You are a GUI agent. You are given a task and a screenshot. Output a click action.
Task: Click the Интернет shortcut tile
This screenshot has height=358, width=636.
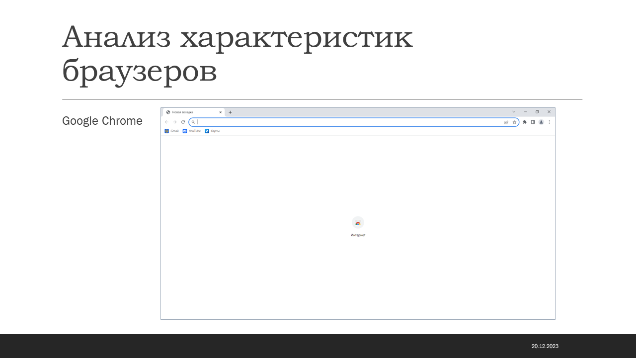[358, 227]
